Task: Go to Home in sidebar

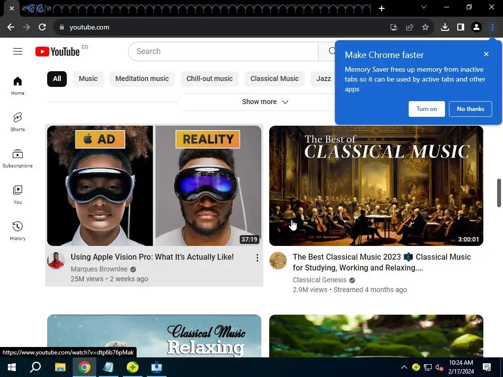Action: point(18,86)
